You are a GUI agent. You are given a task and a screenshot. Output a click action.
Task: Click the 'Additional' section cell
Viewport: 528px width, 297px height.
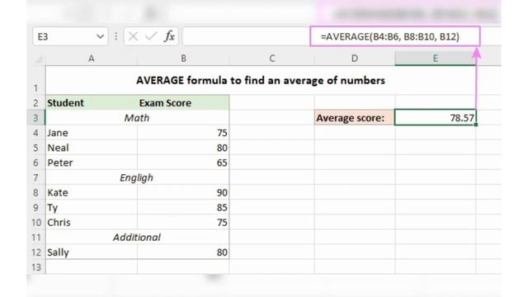[137, 237]
